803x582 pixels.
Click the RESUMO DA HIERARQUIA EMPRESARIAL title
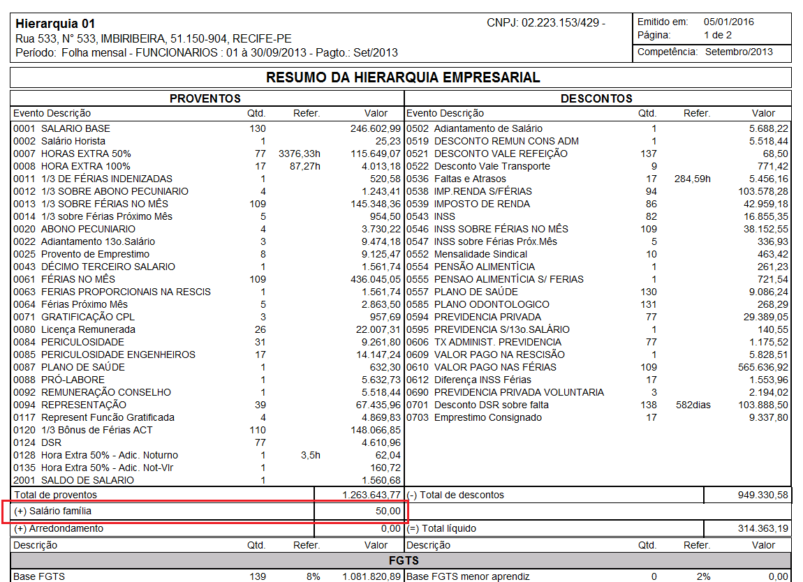403,77
